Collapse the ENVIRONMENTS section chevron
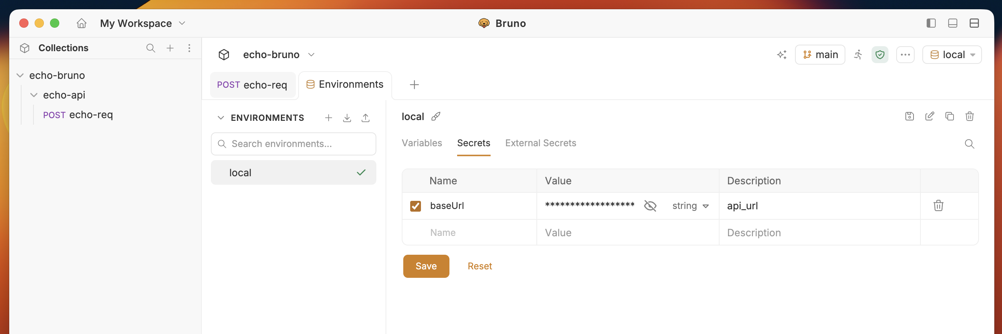This screenshot has width=1002, height=334. point(220,118)
